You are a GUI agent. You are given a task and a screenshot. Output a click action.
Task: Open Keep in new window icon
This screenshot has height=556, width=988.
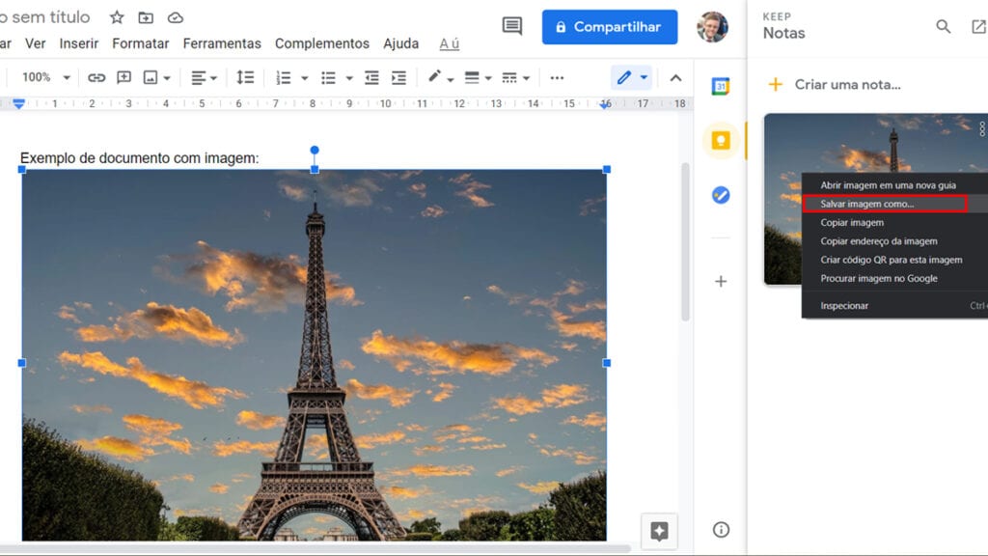978,26
